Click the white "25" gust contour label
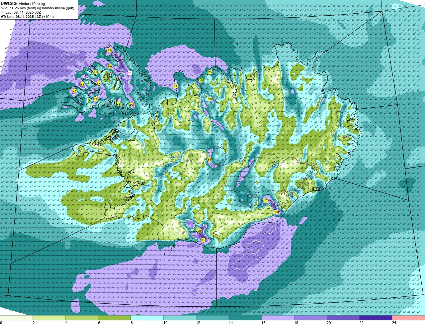The height and width of the screenshot is (325, 425). click(x=130, y=73)
